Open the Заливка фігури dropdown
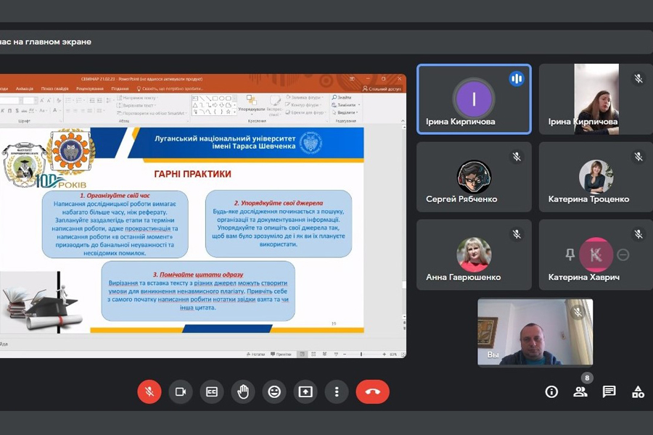The height and width of the screenshot is (435, 653). 305,97
